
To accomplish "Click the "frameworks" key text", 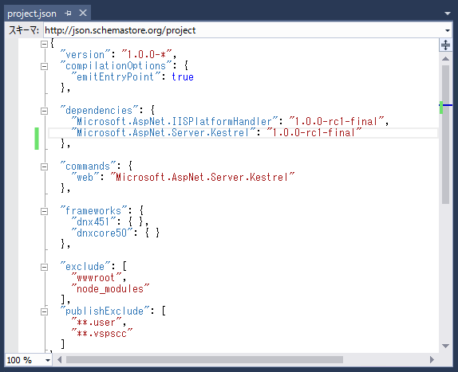I will pyautogui.click(x=94, y=211).
